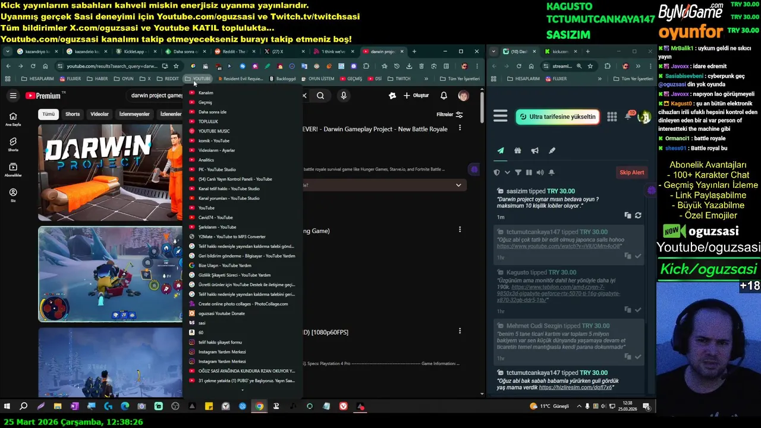
Task: Open YouTube notifications bell
Action: click(444, 96)
